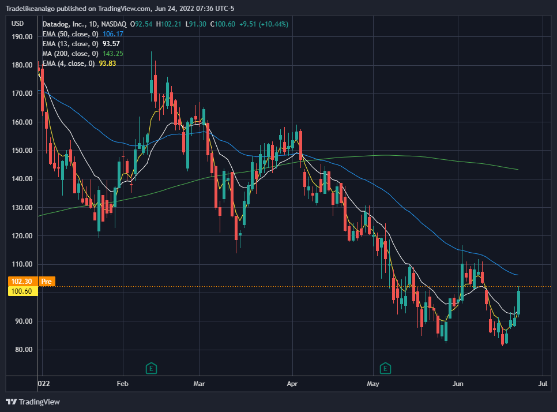Click the Jul label on the time axis
Image resolution: width=557 pixels, height=412 pixels.
543,384
